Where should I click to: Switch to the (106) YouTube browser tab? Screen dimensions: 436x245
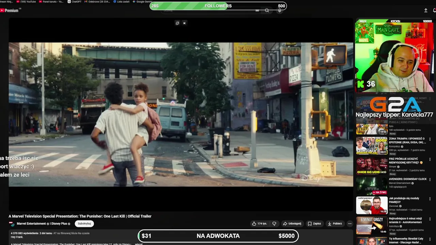tap(26, 2)
